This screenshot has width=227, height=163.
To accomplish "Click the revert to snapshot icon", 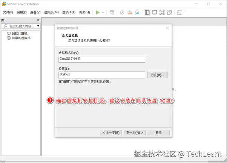I will pyautogui.click(x=129, y=12).
